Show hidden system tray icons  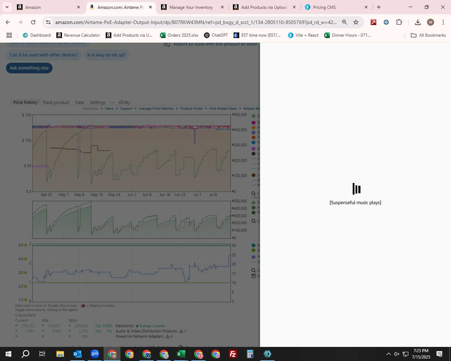[x=388, y=354]
